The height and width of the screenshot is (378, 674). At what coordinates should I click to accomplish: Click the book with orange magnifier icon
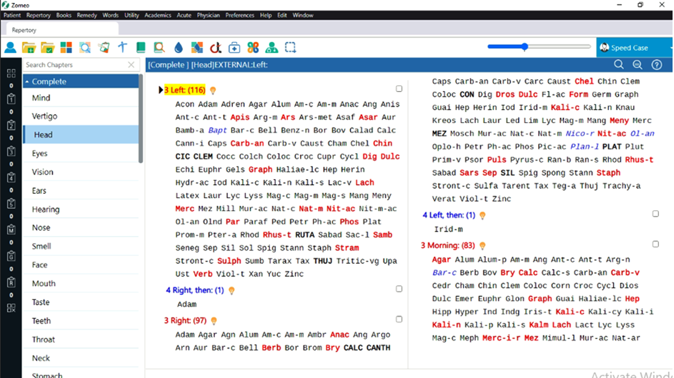[x=159, y=48]
